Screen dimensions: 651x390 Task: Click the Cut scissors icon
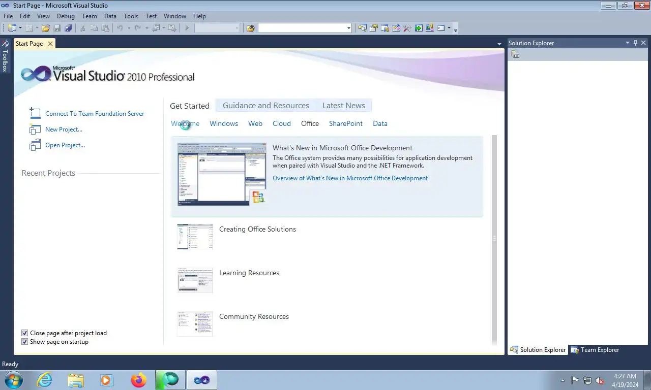point(82,28)
